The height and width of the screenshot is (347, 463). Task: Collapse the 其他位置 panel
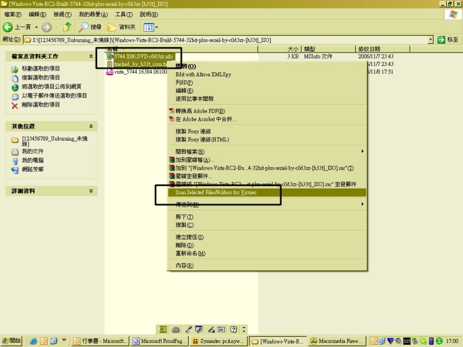(x=91, y=126)
